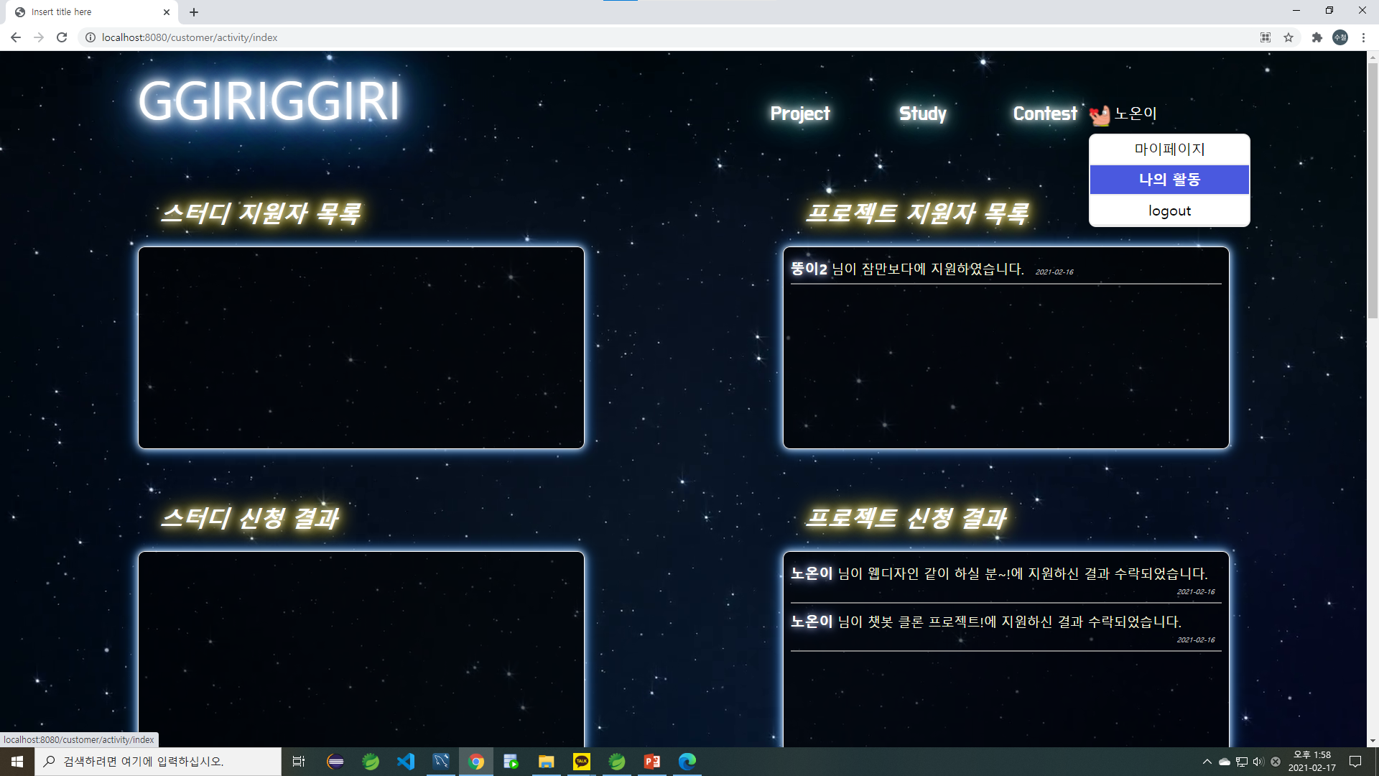
Task: Click logout in the user menu
Action: (x=1169, y=210)
